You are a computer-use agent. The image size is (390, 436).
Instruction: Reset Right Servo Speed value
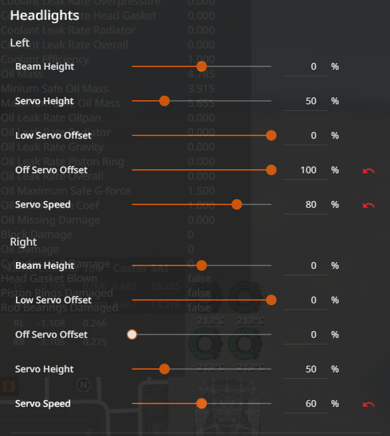pos(369,404)
